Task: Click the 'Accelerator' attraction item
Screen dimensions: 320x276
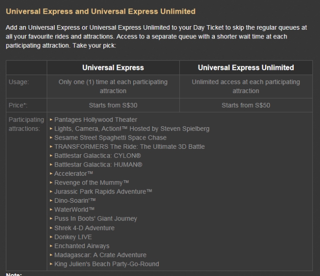Action: click(74, 173)
